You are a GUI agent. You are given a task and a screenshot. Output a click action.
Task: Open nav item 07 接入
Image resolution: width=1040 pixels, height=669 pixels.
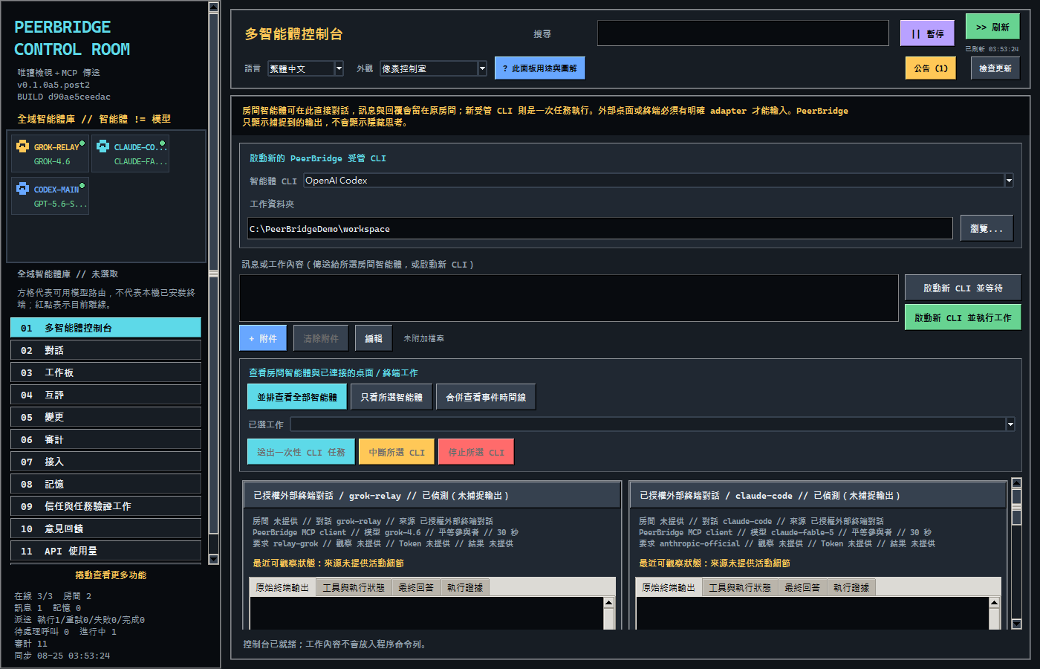pyautogui.click(x=105, y=462)
